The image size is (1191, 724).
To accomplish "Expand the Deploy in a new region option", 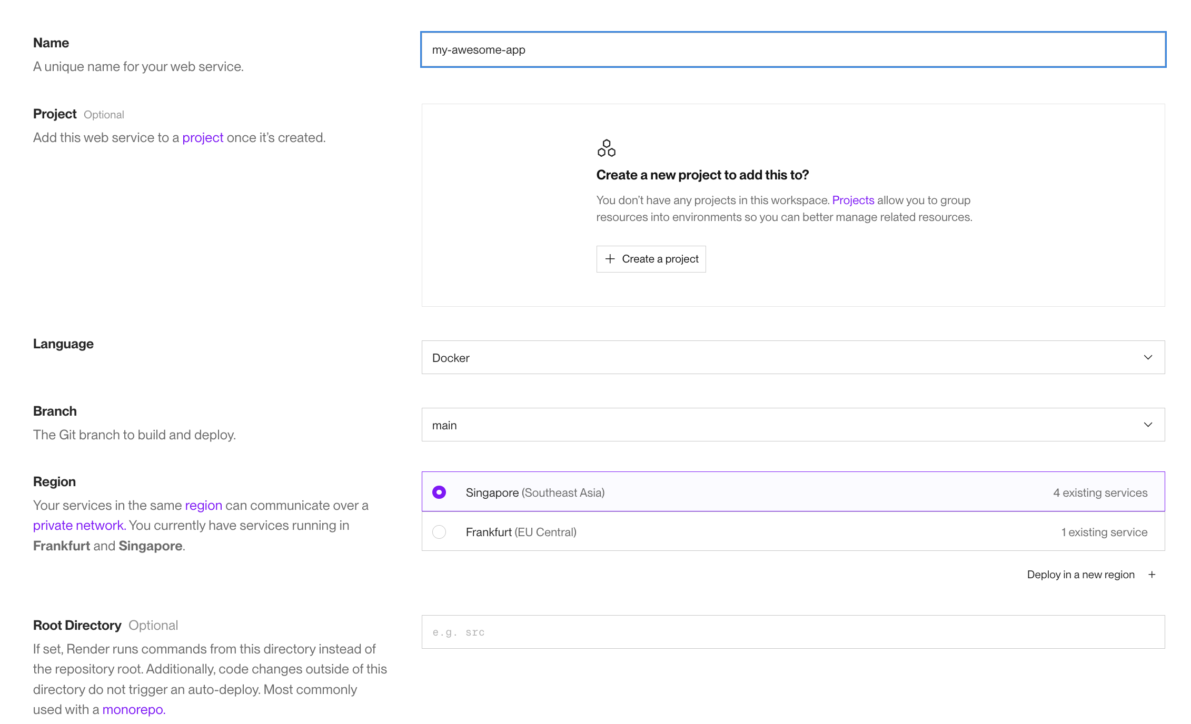I will pyautogui.click(x=1080, y=575).
